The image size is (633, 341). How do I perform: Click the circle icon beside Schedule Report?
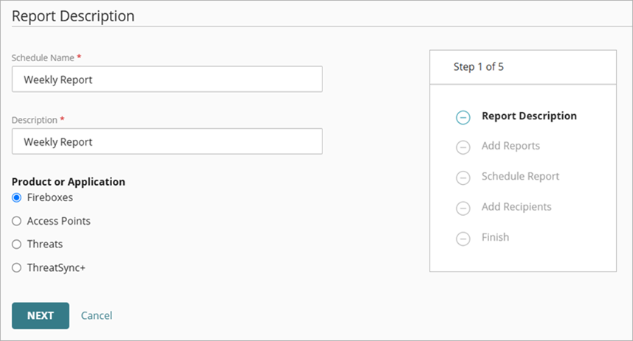point(463,177)
